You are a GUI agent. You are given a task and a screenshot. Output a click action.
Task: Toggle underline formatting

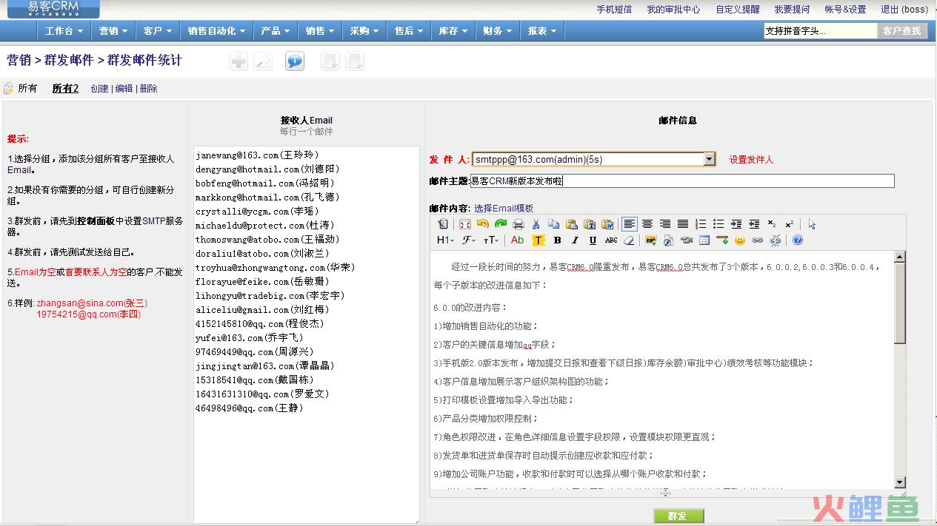[x=593, y=240]
